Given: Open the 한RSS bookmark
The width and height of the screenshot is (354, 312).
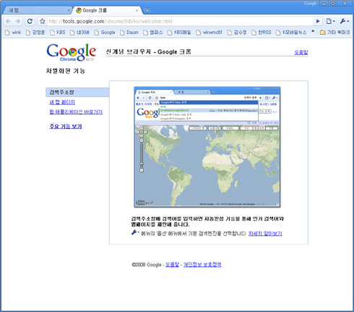Looking at the screenshot, I should (x=262, y=33).
